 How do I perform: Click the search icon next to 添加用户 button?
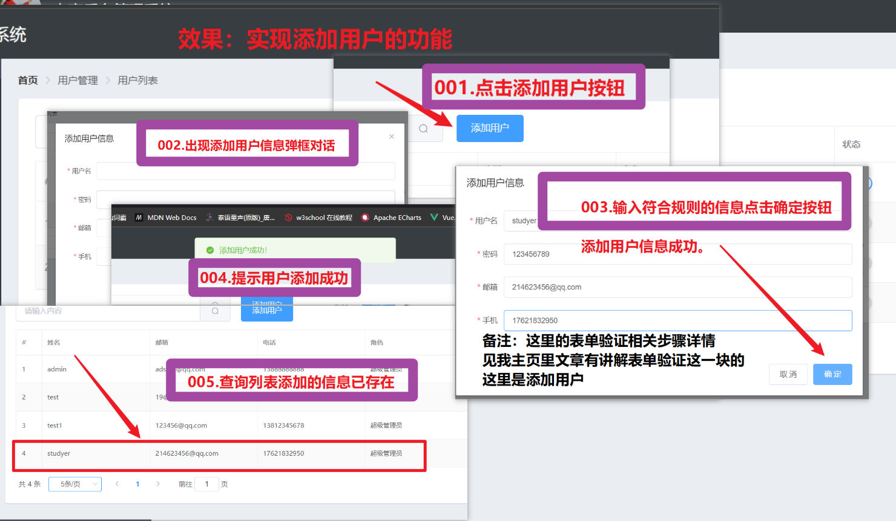tap(423, 128)
